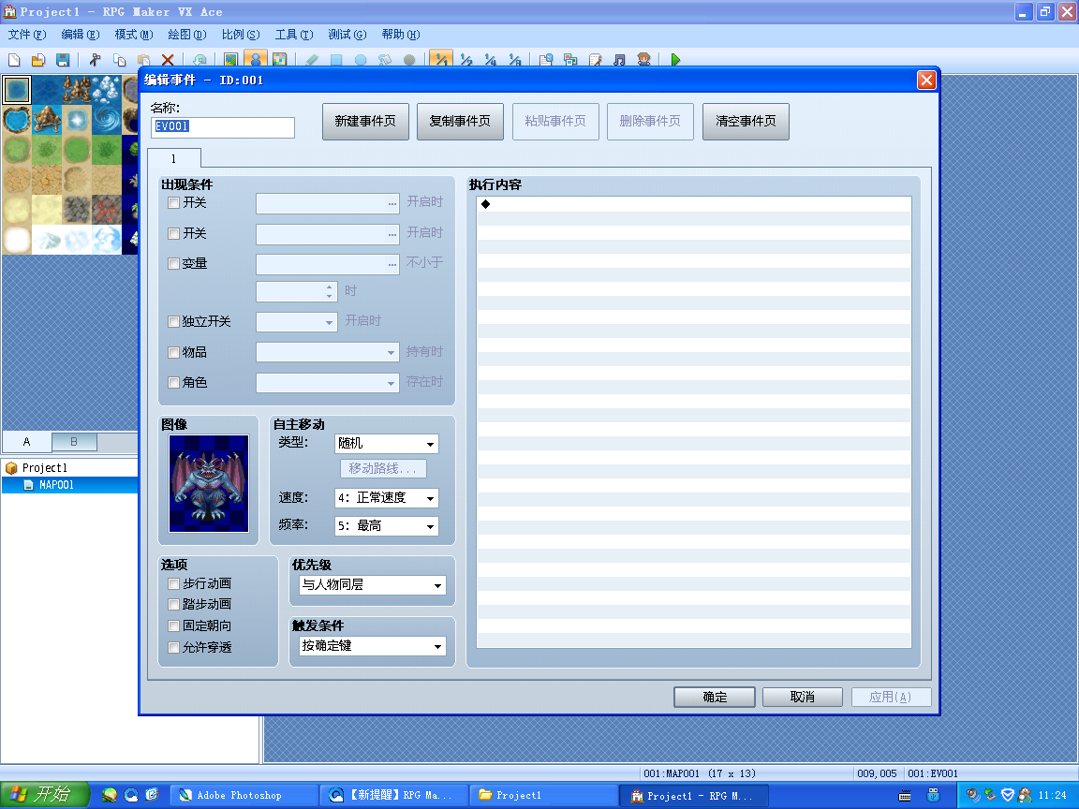1079x809 pixels.
Task: Open the 频率 frequency dropdown
Action: point(387,526)
